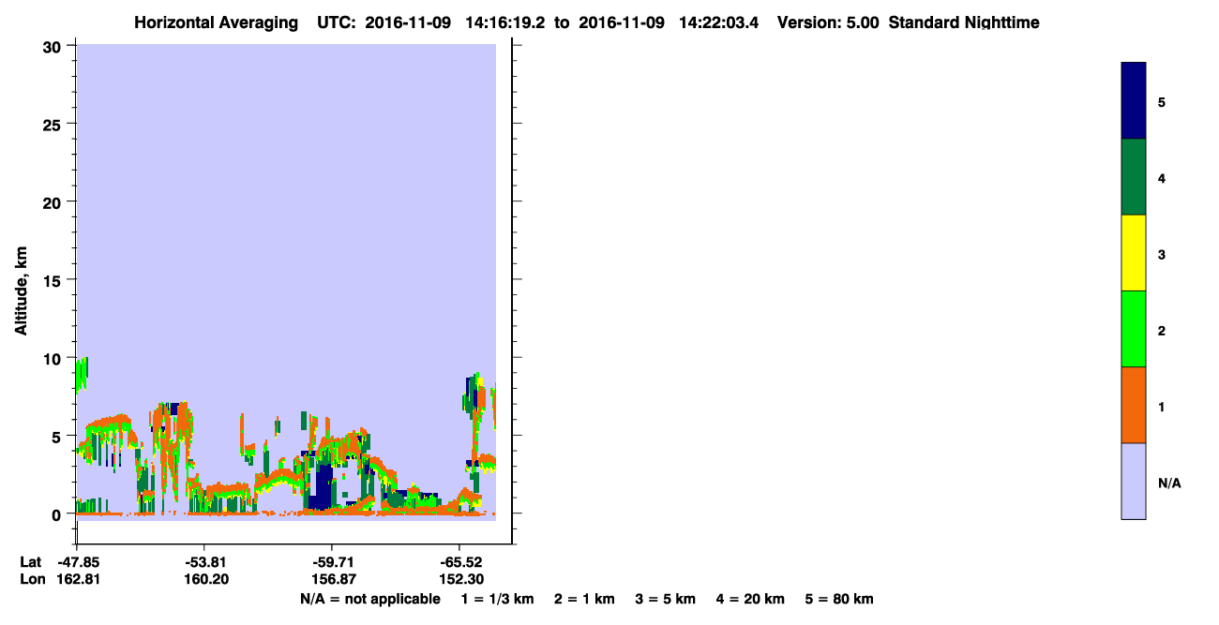Click the 'Lon' row label
1219x625 pixels.
click(32, 579)
